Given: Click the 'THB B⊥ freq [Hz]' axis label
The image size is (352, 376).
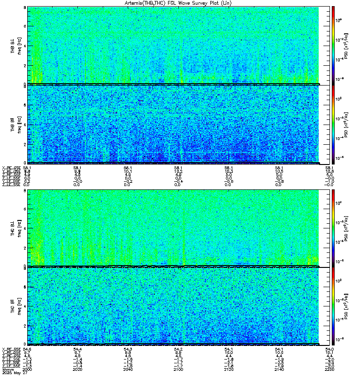Looking at the screenshot, I should click(16, 46).
